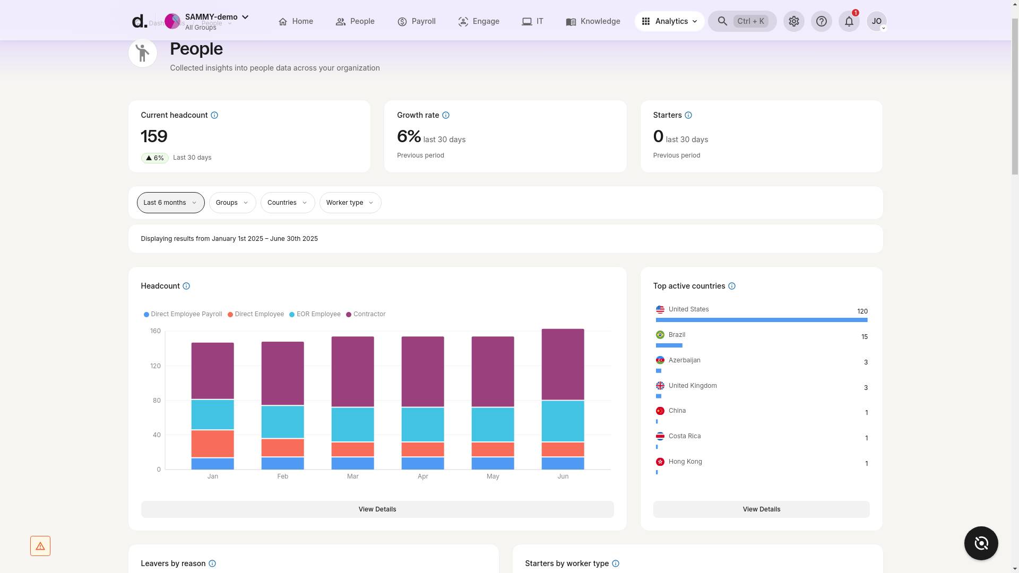Click View Details under the Headcount chart

[377, 509]
